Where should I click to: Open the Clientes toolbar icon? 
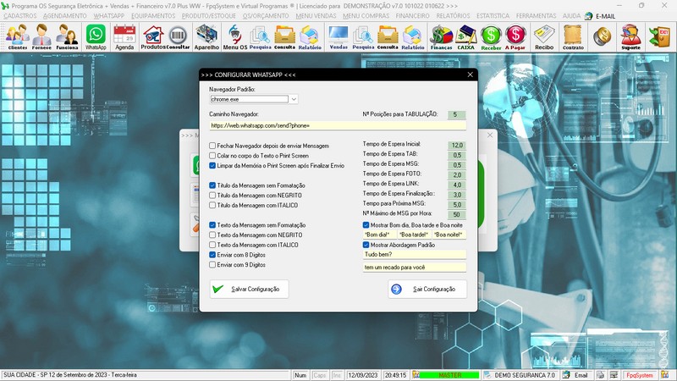(x=18, y=37)
